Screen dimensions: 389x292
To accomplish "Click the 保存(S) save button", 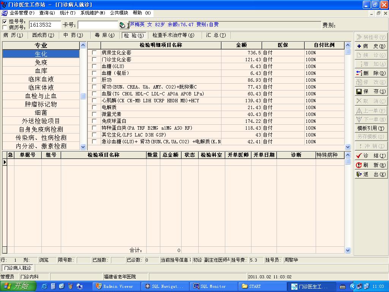I will [x=371, y=92].
